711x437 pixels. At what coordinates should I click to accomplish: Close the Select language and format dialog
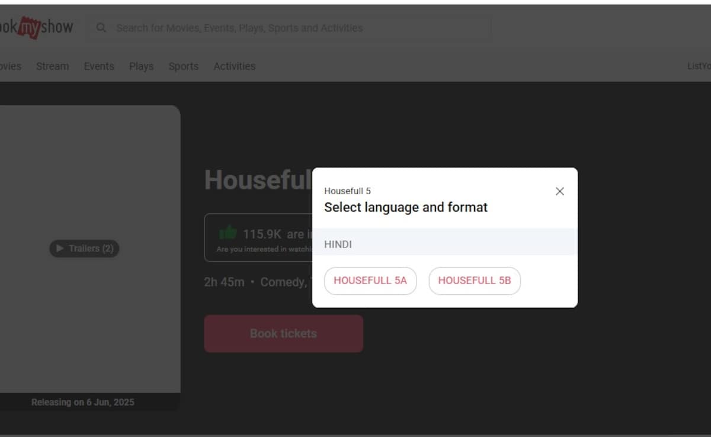(x=559, y=191)
